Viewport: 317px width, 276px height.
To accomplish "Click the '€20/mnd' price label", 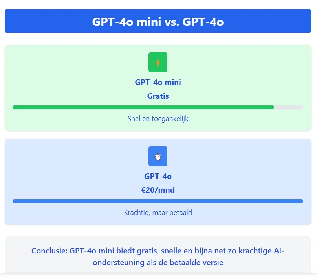I will pos(158,190).
